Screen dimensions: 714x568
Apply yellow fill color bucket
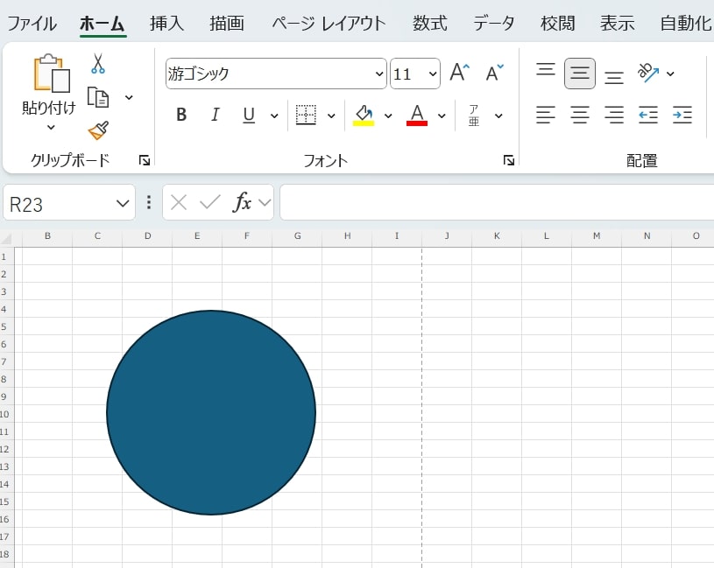tap(364, 115)
